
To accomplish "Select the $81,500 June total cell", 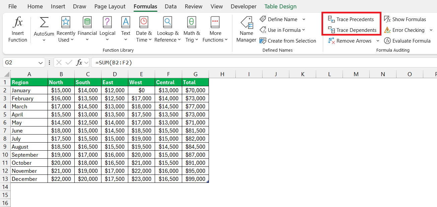I will click(195, 131).
